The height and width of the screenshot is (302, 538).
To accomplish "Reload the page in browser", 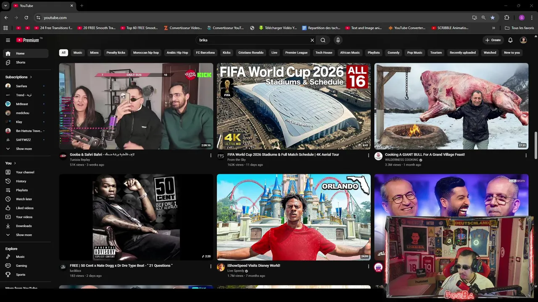I will coord(26,18).
